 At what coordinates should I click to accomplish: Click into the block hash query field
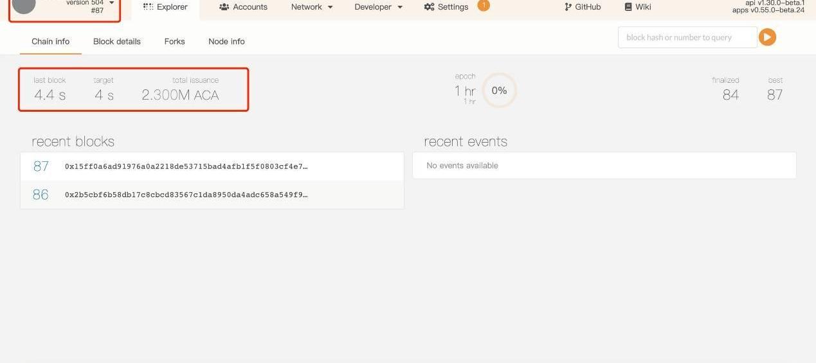(x=687, y=37)
